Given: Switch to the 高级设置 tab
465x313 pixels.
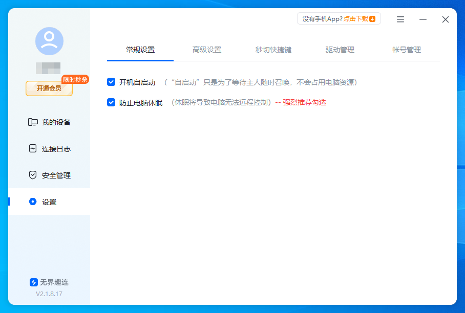Looking at the screenshot, I should (207, 50).
